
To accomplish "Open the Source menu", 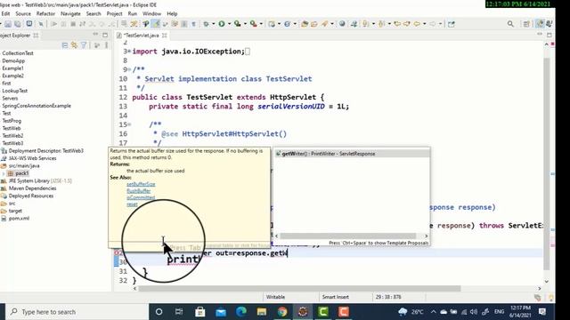I will click(23, 13).
